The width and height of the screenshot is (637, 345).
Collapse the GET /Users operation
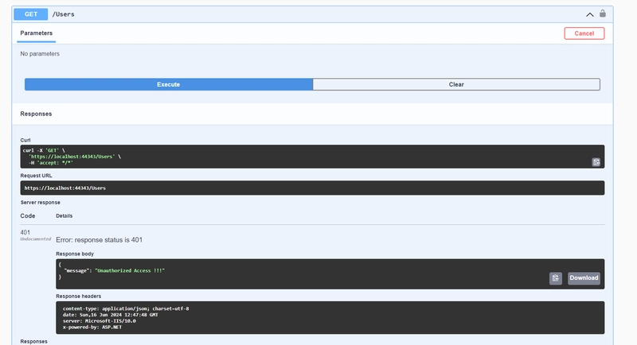589,14
